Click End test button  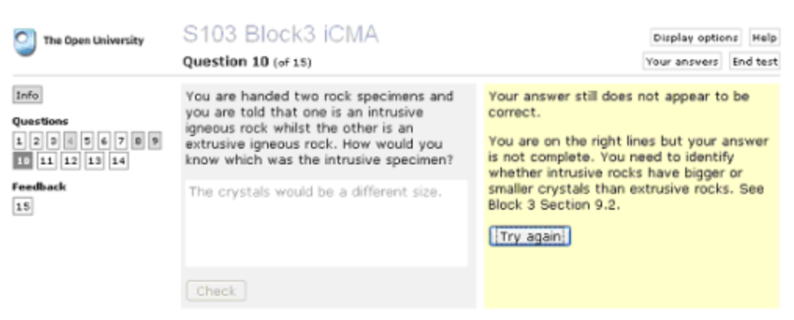754,61
